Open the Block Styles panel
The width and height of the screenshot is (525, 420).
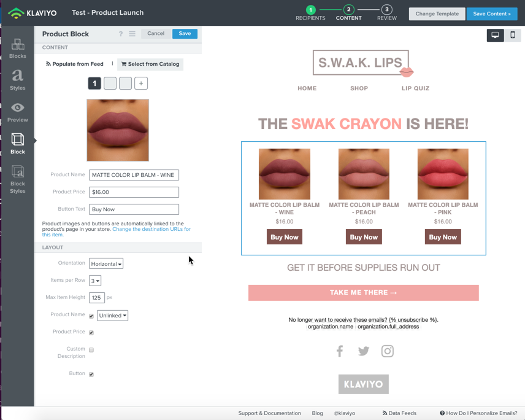(x=17, y=179)
